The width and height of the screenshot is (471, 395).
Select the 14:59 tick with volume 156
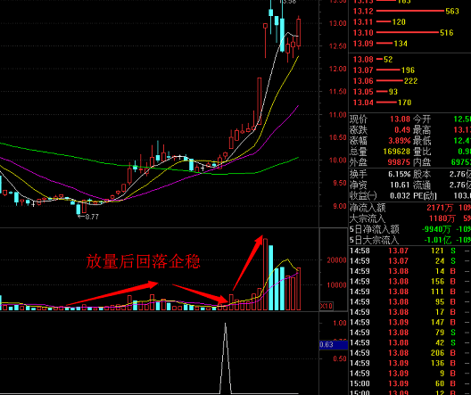tap(410, 281)
